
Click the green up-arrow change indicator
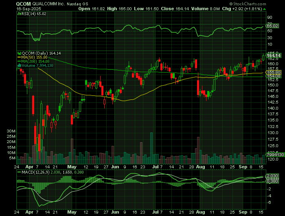[265, 9]
